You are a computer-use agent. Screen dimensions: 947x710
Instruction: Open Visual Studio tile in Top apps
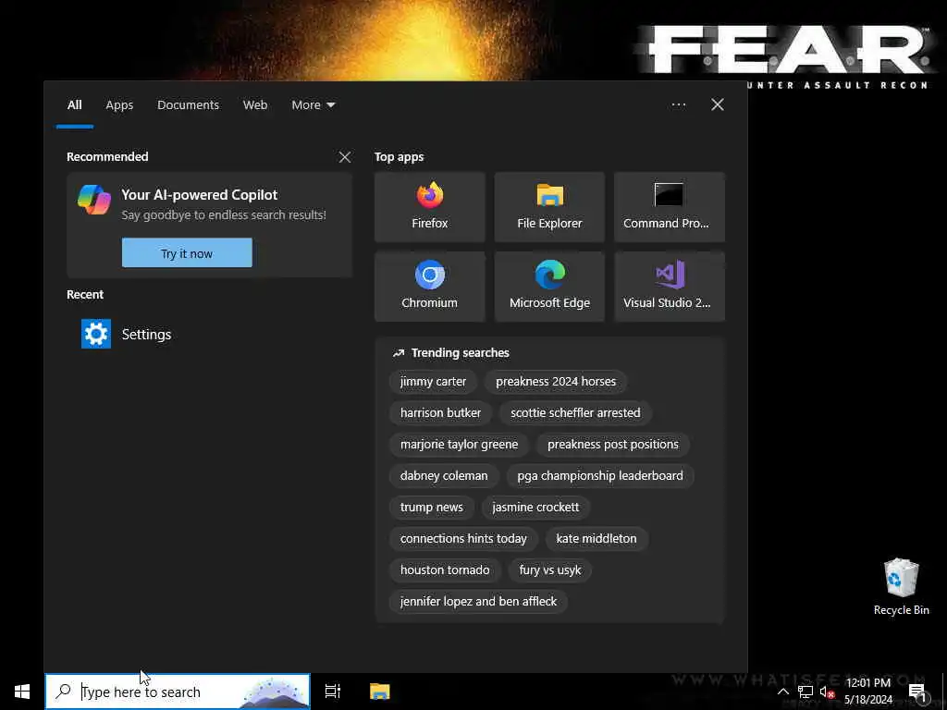[x=670, y=287]
